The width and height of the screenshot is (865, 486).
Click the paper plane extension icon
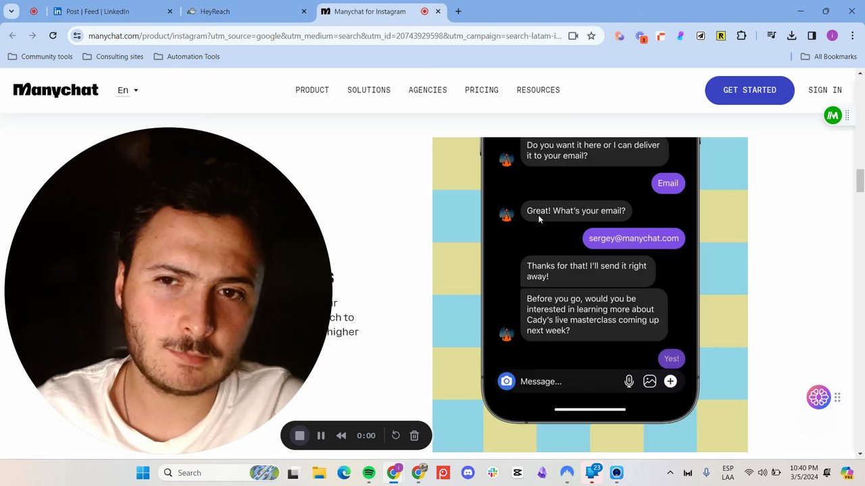pos(701,36)
